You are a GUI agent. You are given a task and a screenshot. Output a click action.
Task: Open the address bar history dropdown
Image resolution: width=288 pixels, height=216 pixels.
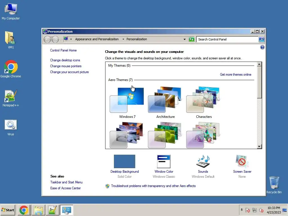(x=184, y=39)
